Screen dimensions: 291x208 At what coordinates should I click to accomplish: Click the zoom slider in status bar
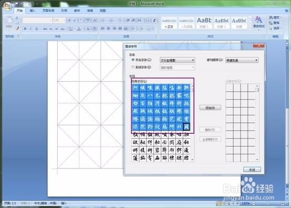268,203
